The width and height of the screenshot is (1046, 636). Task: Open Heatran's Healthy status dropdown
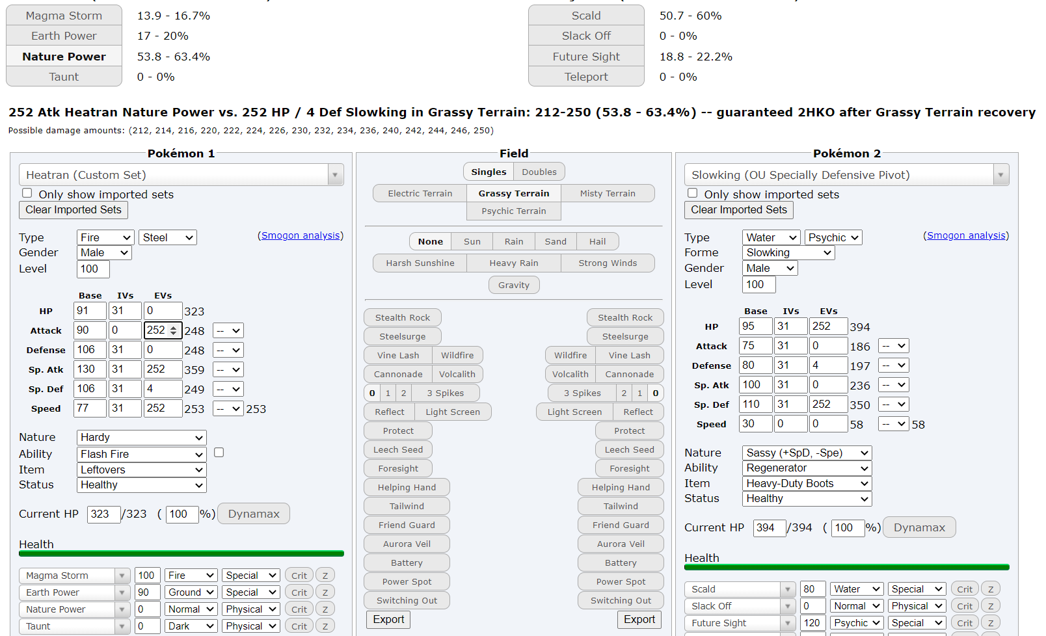tap(141, 485)
